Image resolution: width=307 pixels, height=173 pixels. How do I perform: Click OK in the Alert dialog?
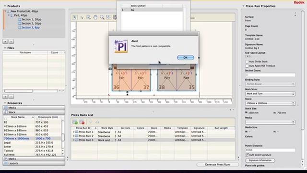coord(185,58)
